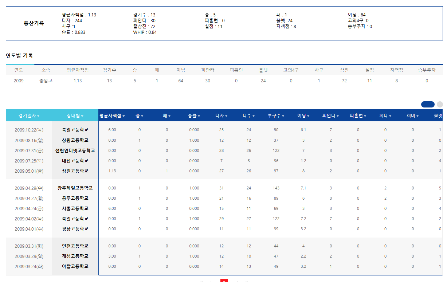The image size is (447, 282).
Task: Click the 승률 : 0.833 career stat
Action: 74,32
